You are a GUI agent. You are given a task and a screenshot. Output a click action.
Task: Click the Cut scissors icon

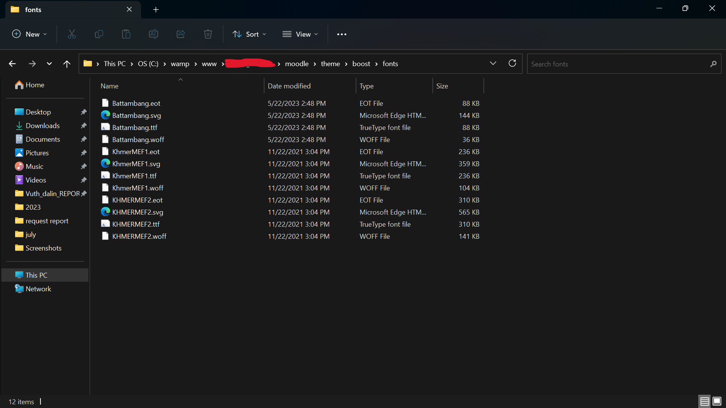coord(71,34)
